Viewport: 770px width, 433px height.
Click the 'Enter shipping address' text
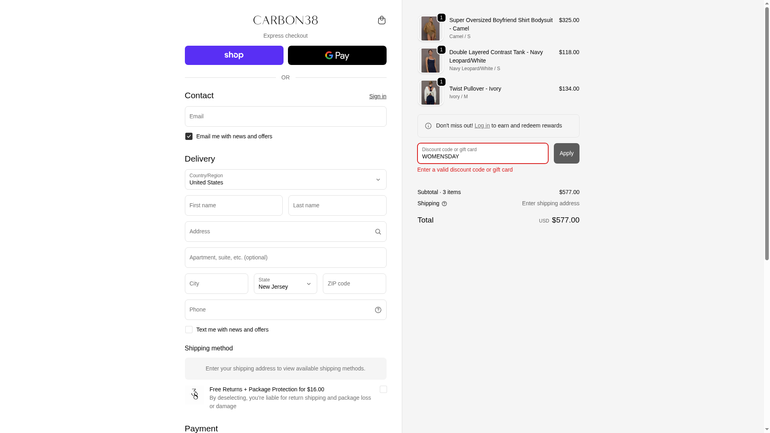[x=551, y=203]
